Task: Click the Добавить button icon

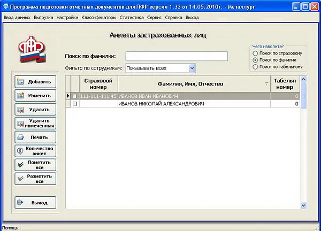Action: [20, 82]
